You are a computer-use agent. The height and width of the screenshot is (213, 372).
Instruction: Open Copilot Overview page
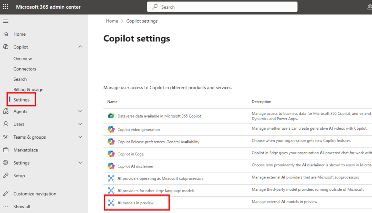pyautogui.click(x=23, y=59)
